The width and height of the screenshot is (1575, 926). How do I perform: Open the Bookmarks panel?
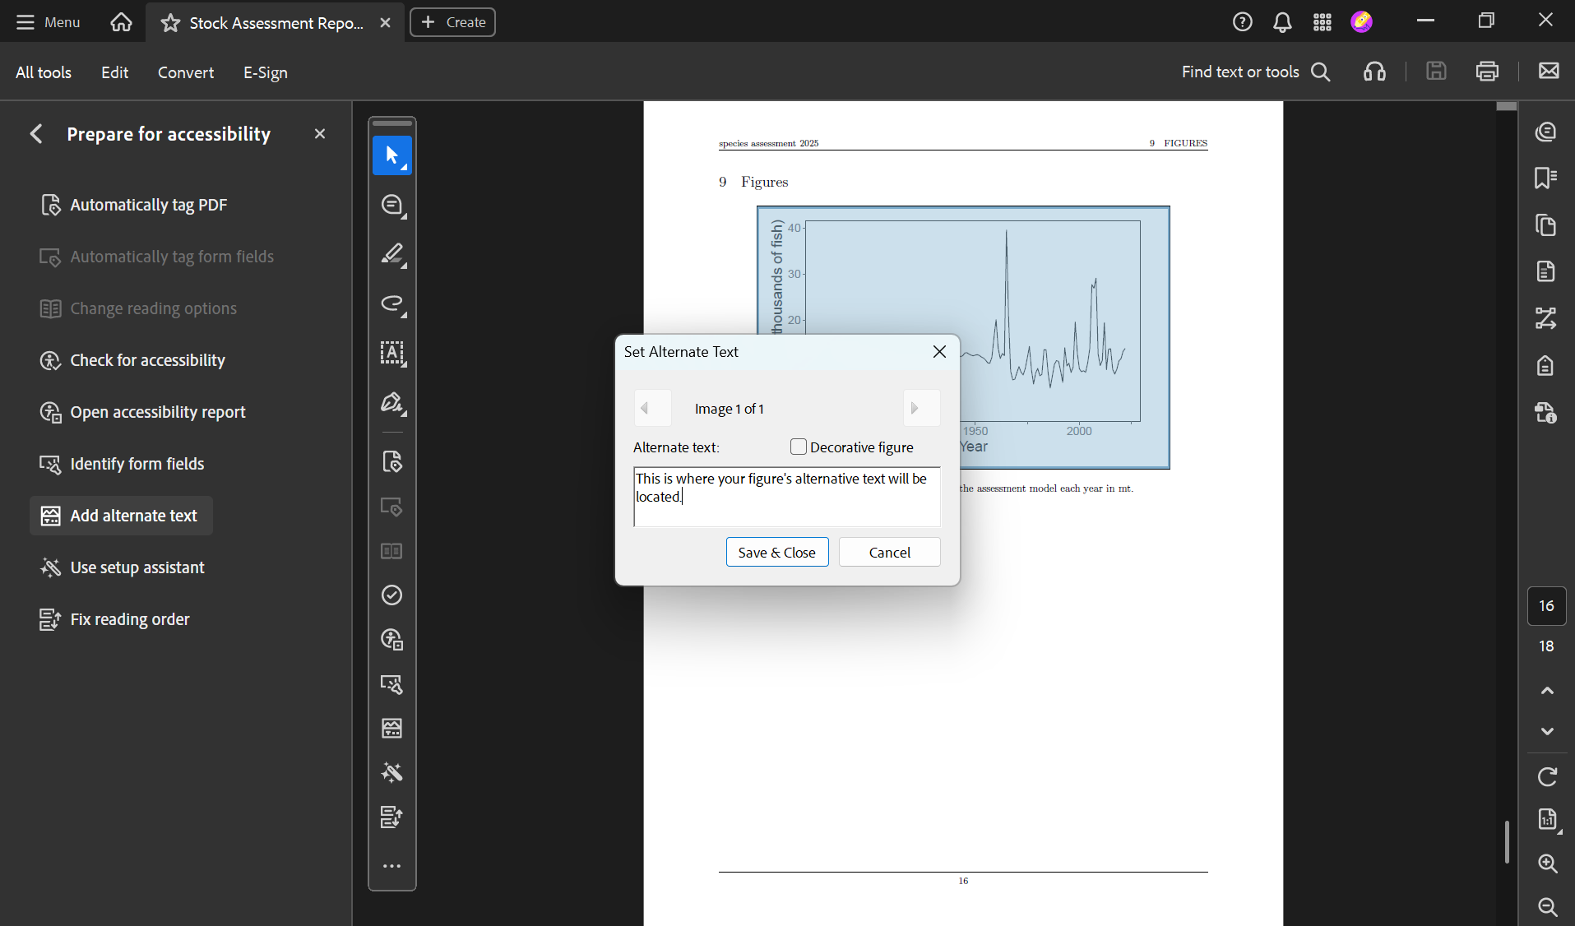tap(1545, 178)
